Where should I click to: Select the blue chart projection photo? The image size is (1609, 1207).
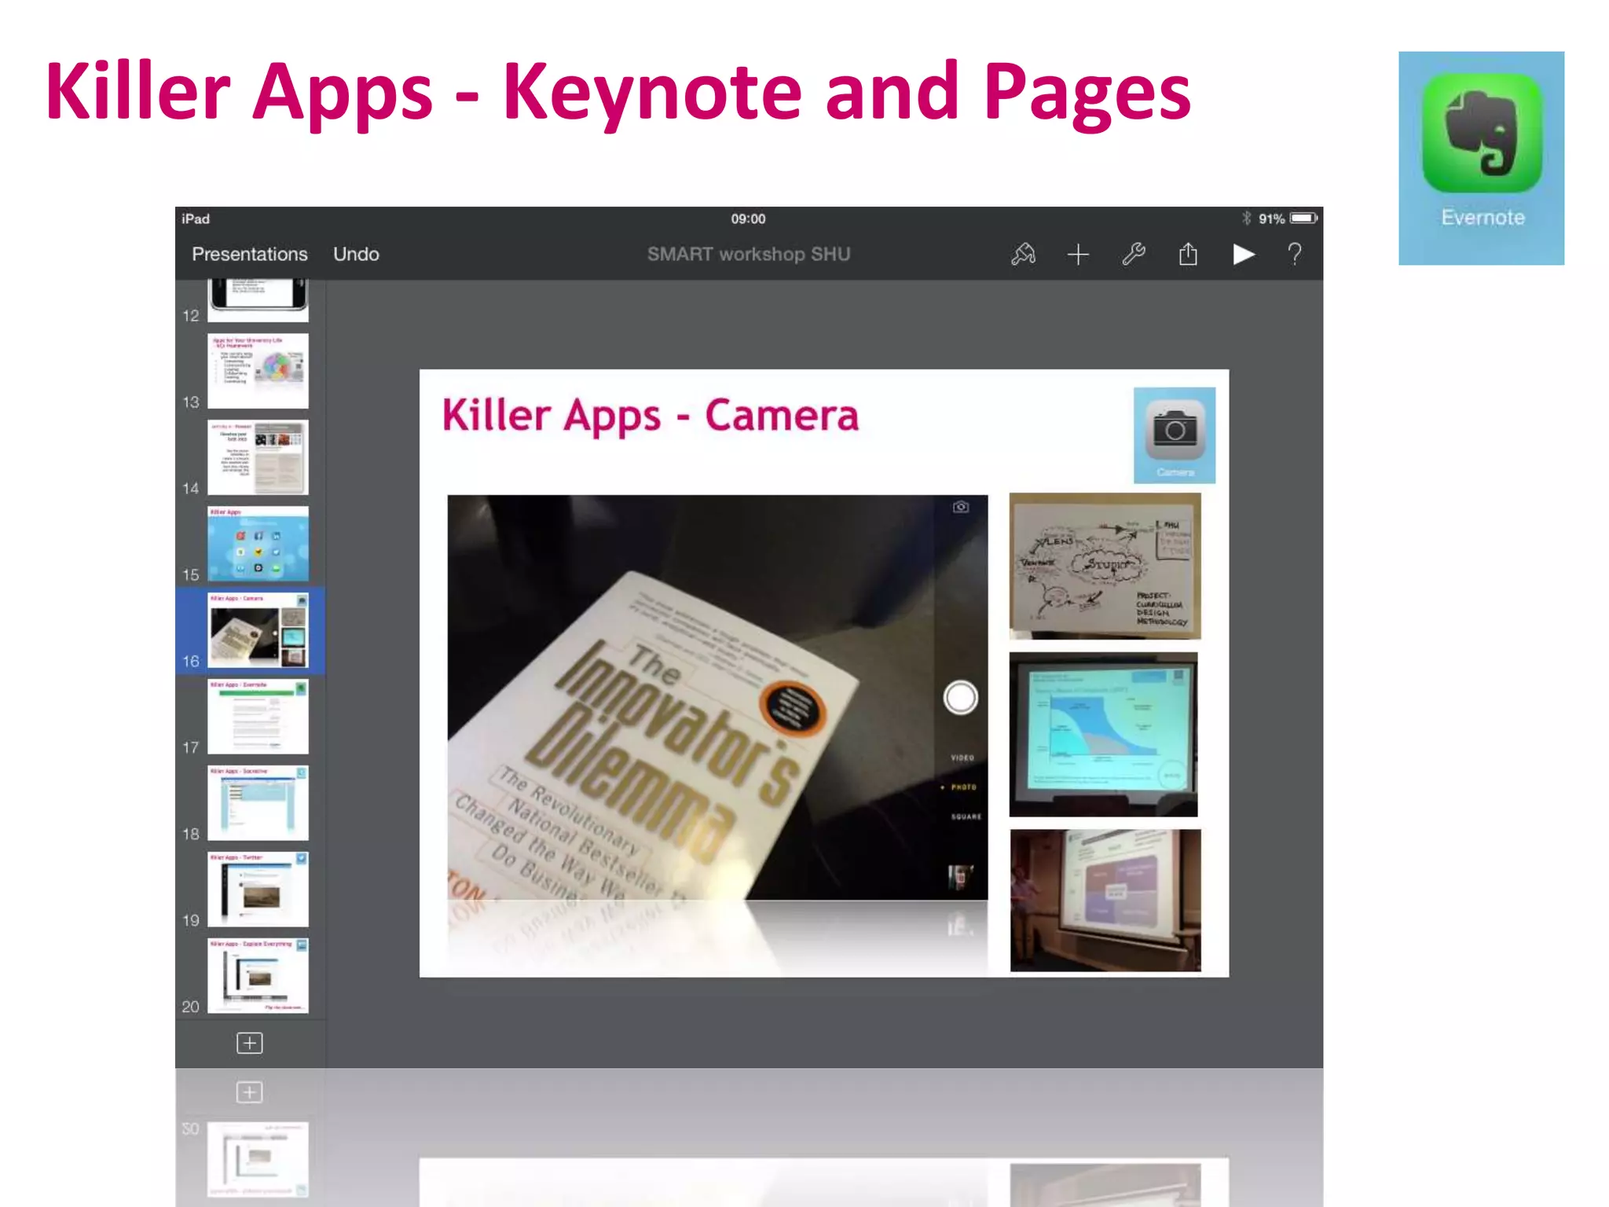click(x=1104, y=734)
